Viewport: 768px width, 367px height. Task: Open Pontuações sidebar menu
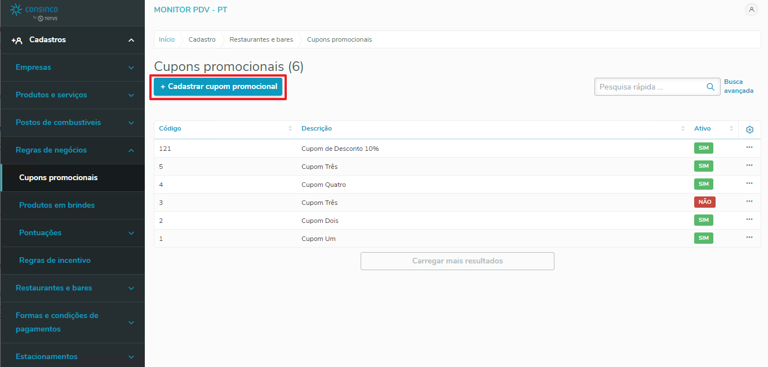coord(40,233)
